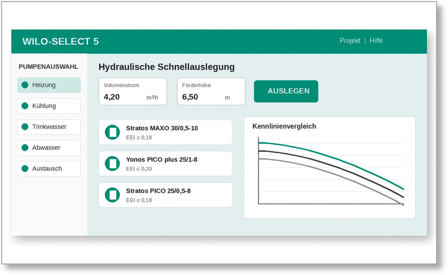Click the m³/h unit label in Volumenstrom
Image resolution: width=448 pixels, height=275 pixels.
pos(152,97)
